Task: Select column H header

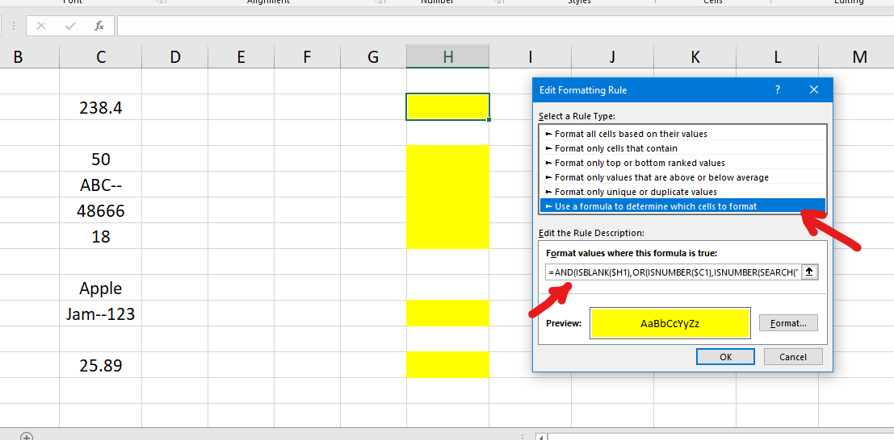Action: (x=447, y=56)
